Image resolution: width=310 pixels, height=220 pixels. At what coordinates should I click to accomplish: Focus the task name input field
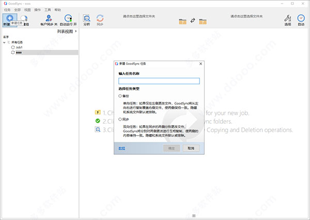coord(159,81)
